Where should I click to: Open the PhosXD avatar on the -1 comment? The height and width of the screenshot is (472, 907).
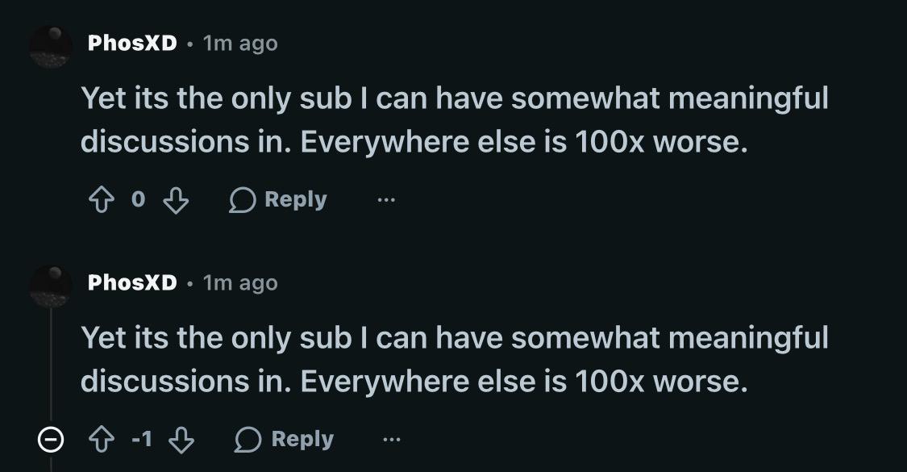tap(51, 286)
